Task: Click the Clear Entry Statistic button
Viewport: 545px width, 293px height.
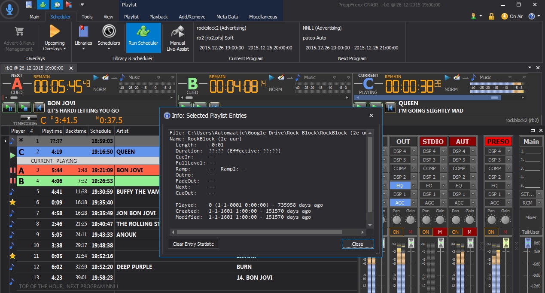Action: 193,244
